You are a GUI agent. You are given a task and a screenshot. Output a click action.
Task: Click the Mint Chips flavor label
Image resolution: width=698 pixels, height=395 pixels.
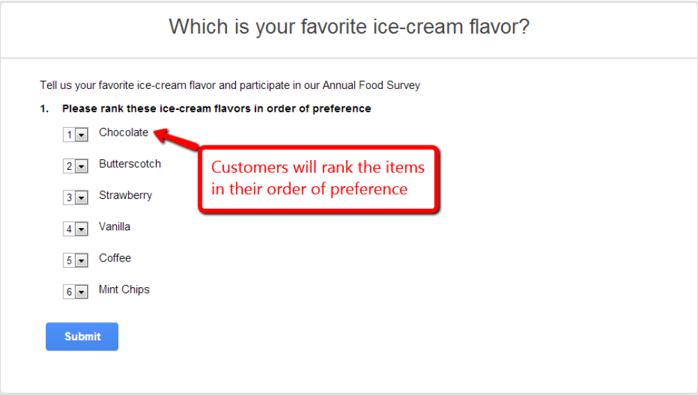pos(124,289)
